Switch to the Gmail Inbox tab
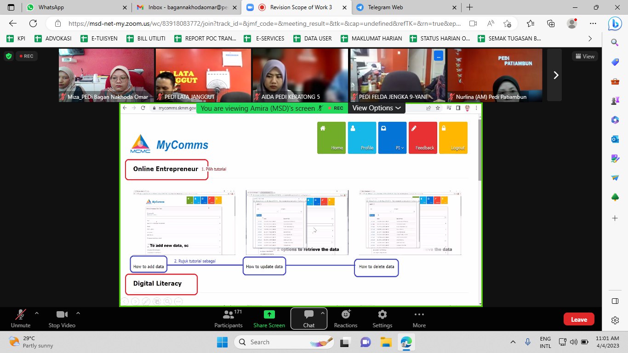 (x=186, y=7)
